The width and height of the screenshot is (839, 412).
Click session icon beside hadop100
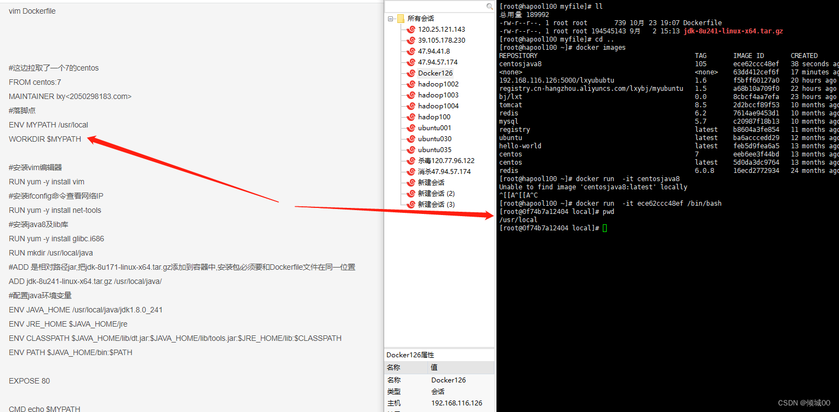pyautogui.click(x=411, y=117)
